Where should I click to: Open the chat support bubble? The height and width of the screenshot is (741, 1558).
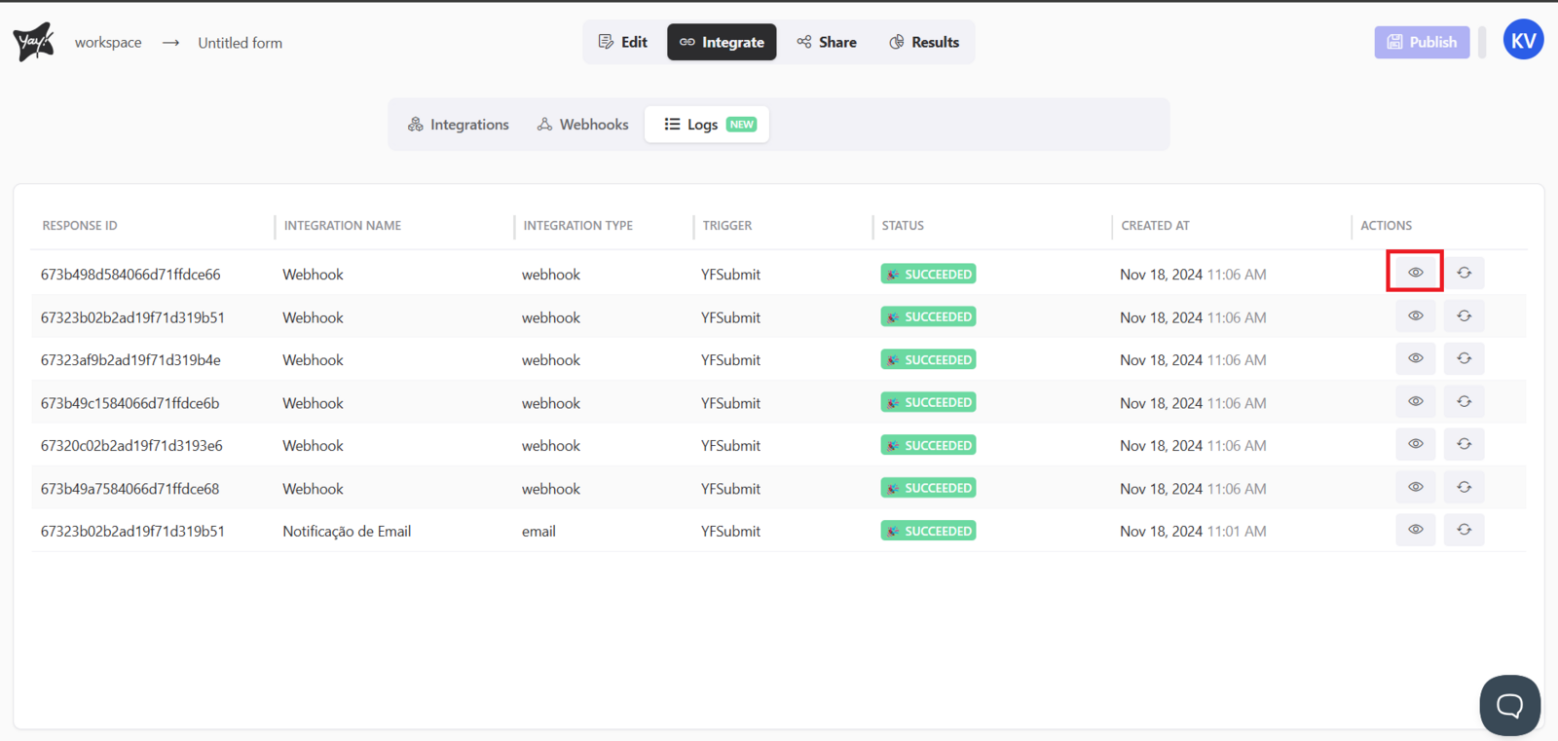[1509, 705]
